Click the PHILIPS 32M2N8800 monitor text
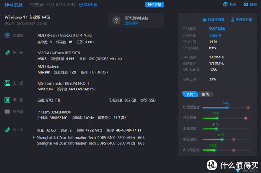261x173 pixels. tap(54, 112)
